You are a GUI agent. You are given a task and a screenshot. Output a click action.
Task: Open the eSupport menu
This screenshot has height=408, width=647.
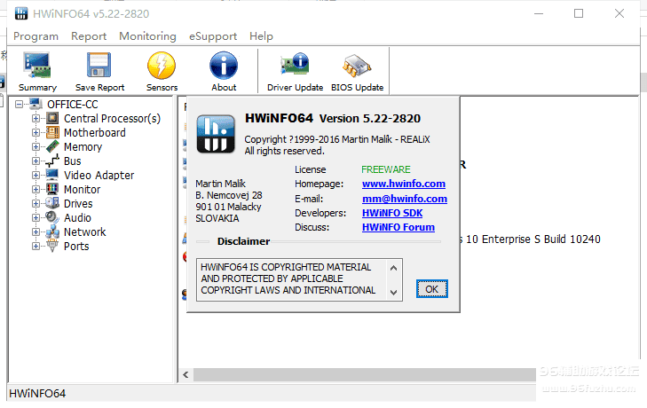point(213,36)
